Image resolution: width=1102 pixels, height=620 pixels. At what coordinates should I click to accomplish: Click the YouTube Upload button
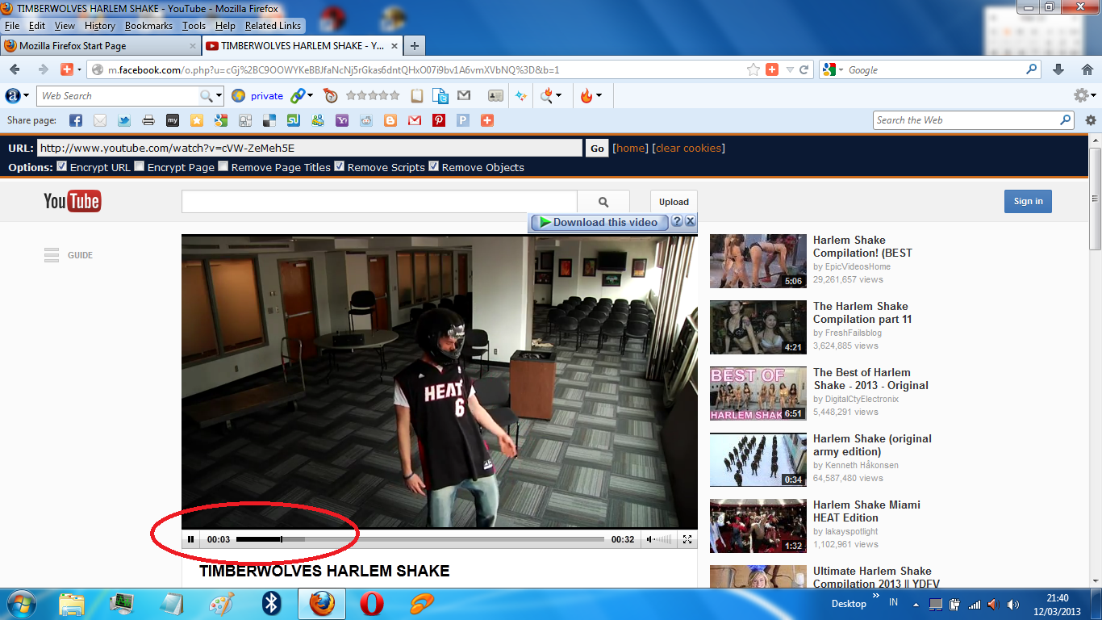click(674, 202)
